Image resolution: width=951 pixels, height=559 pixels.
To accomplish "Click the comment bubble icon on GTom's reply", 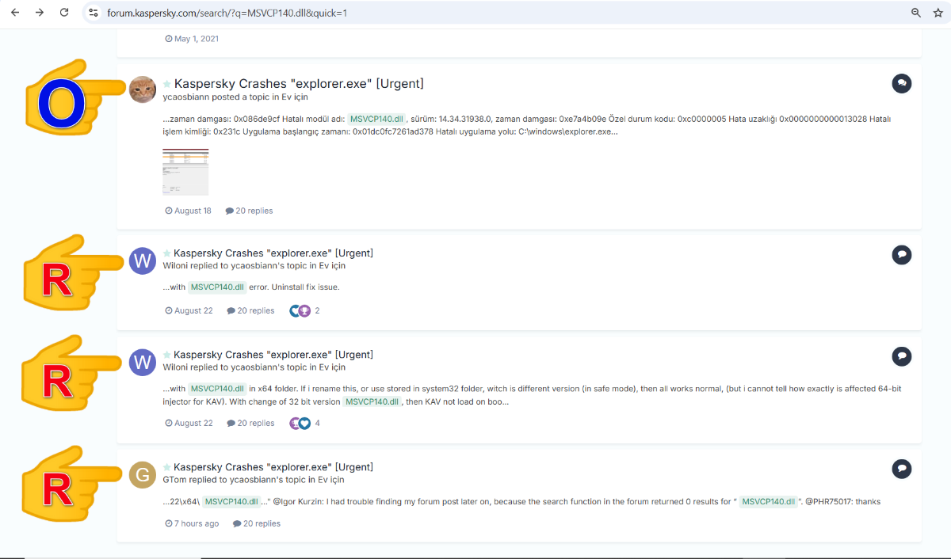I will pos(901,468).
